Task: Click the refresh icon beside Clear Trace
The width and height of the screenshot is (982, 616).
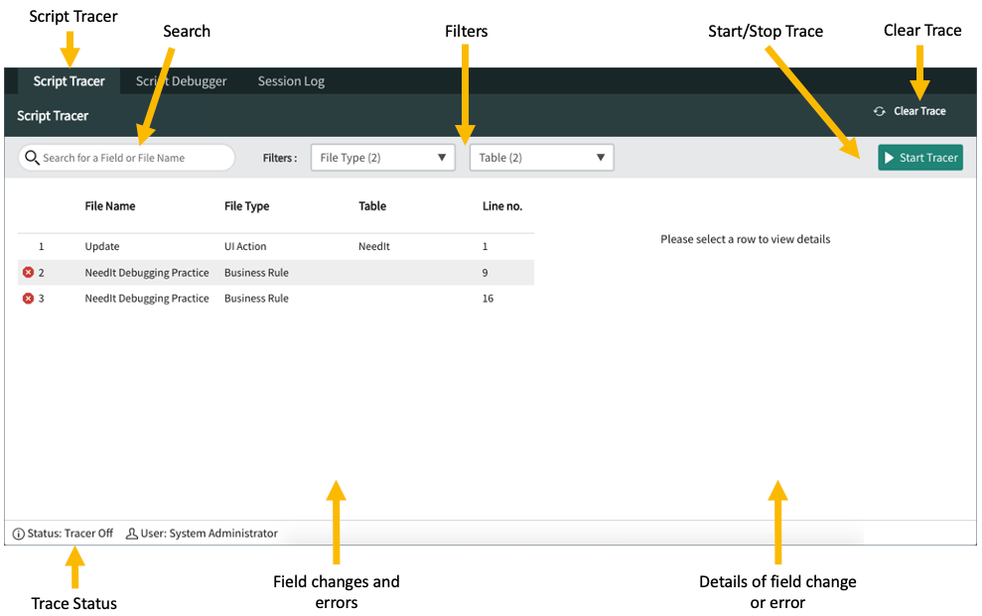Action: coord(878,111)
